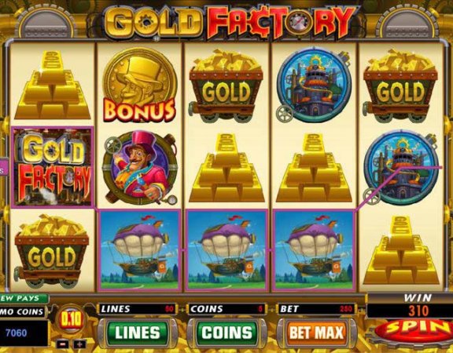Click the airship symbol on the fourth reel

(x=314, y=250)
